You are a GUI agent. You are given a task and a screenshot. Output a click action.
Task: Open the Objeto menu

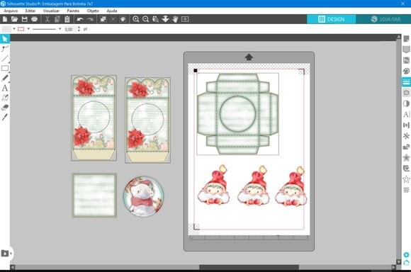tap(93, 11)
